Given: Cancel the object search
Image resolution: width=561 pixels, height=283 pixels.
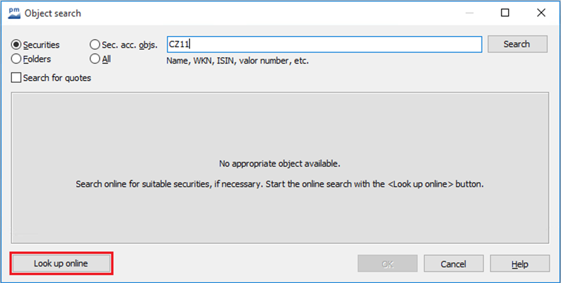Looking at the screenshot, I should pos(453,264).
